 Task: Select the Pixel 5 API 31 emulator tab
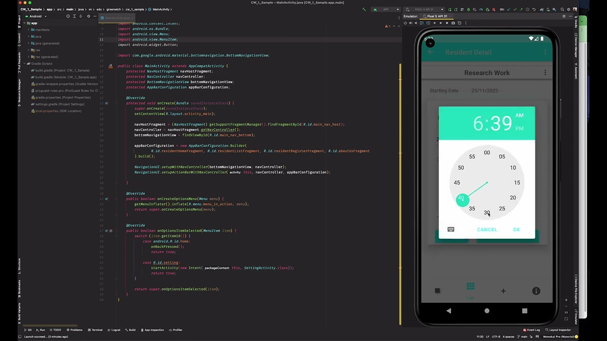pyautogui.click(x=436, y=16)
